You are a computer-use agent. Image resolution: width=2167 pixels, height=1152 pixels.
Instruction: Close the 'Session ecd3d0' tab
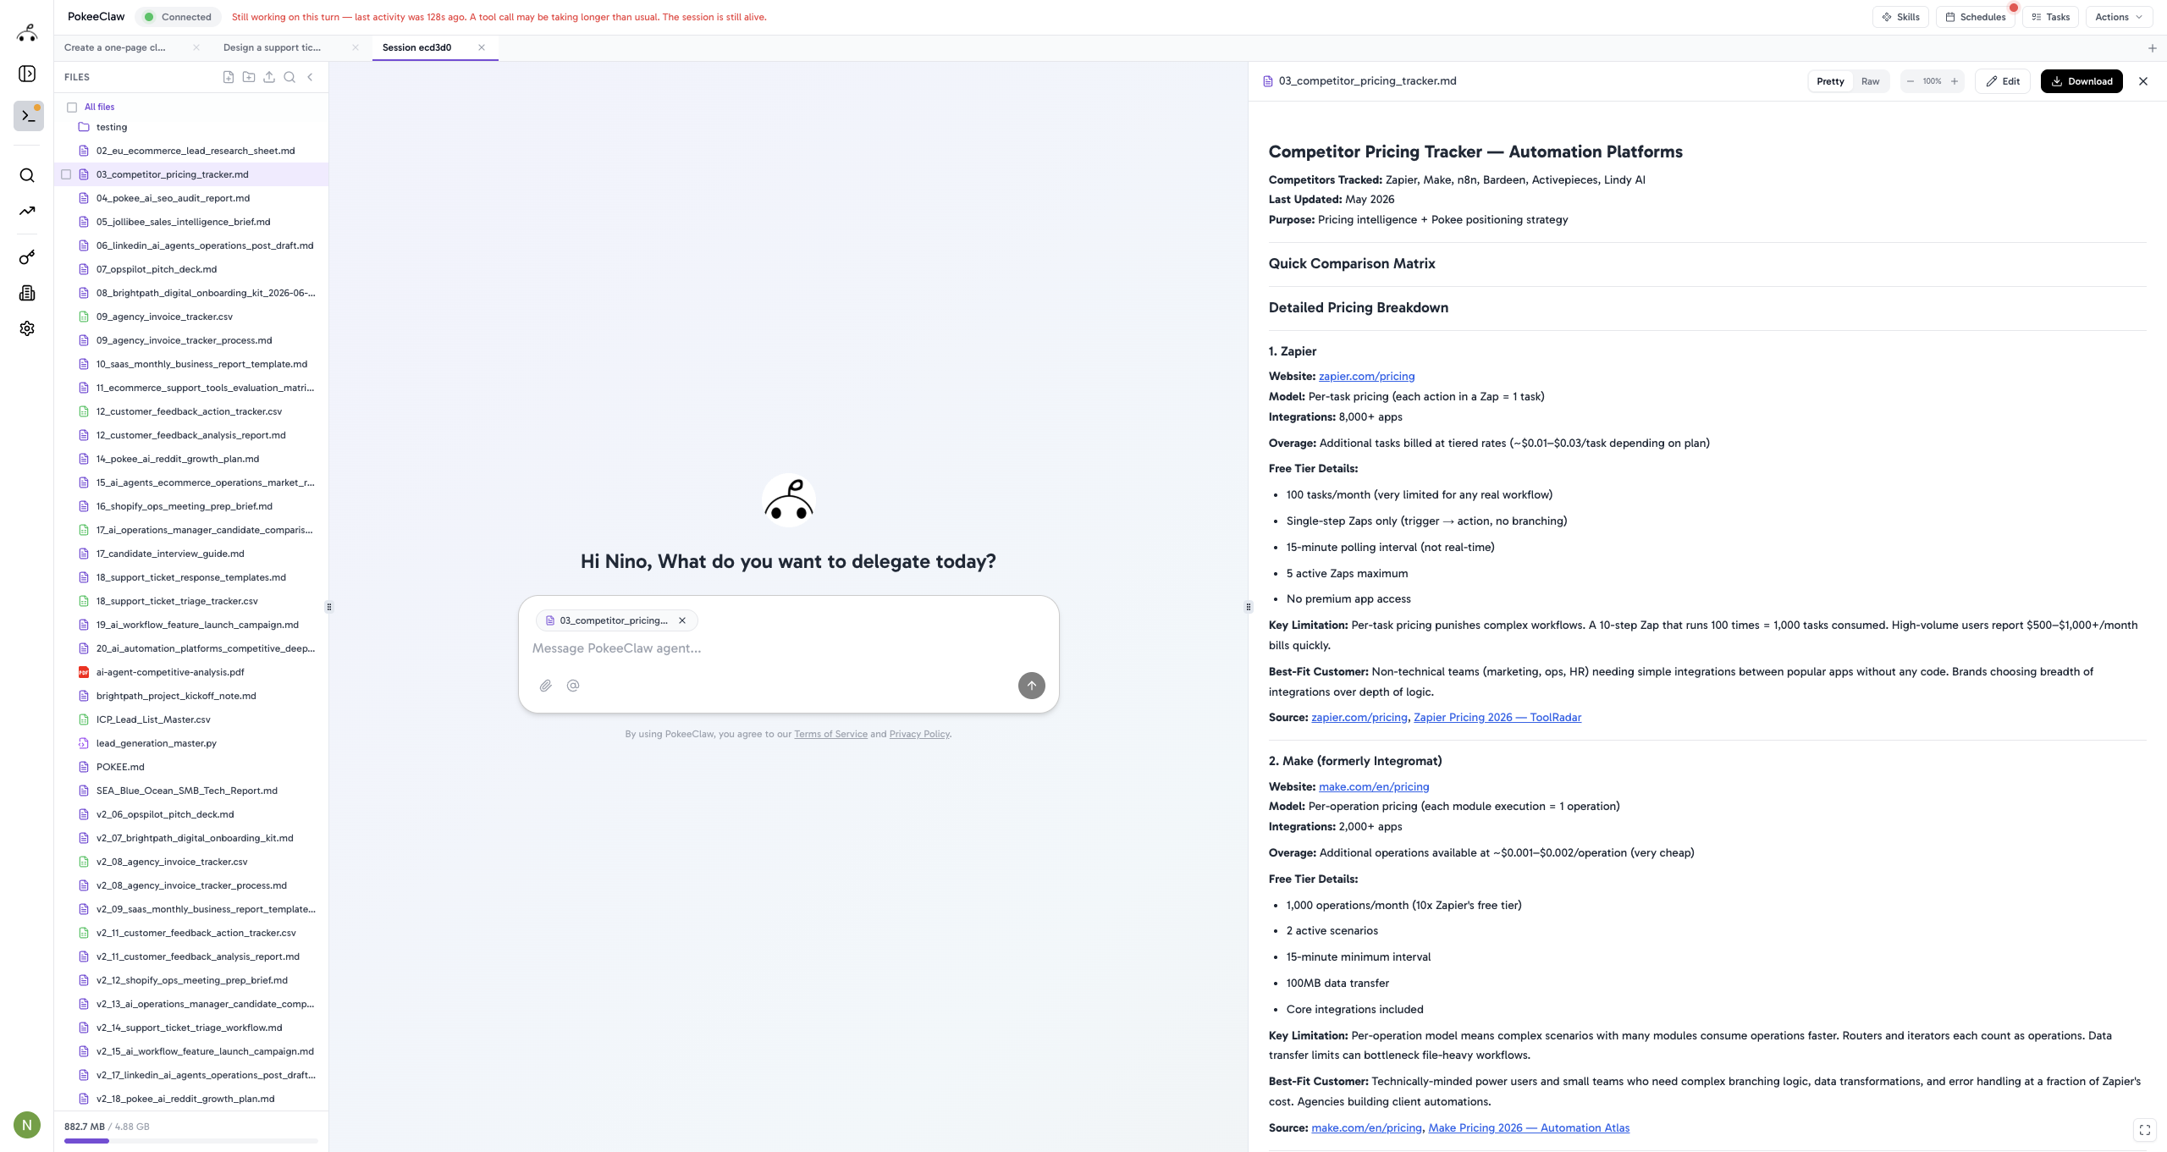[482, 47]
